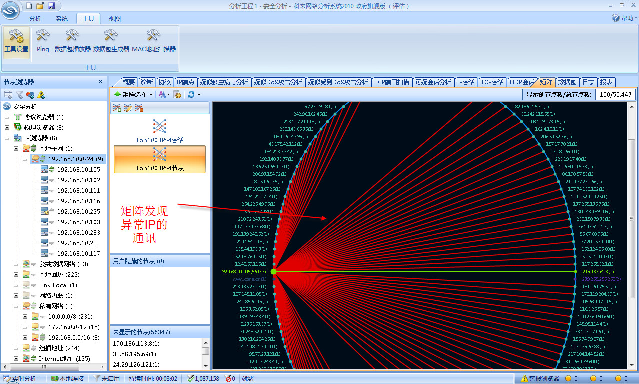The width and height of the screenshot is (639, 384).
Task: Open the 矩阵选择 dropdown
Action: [134, 94]
